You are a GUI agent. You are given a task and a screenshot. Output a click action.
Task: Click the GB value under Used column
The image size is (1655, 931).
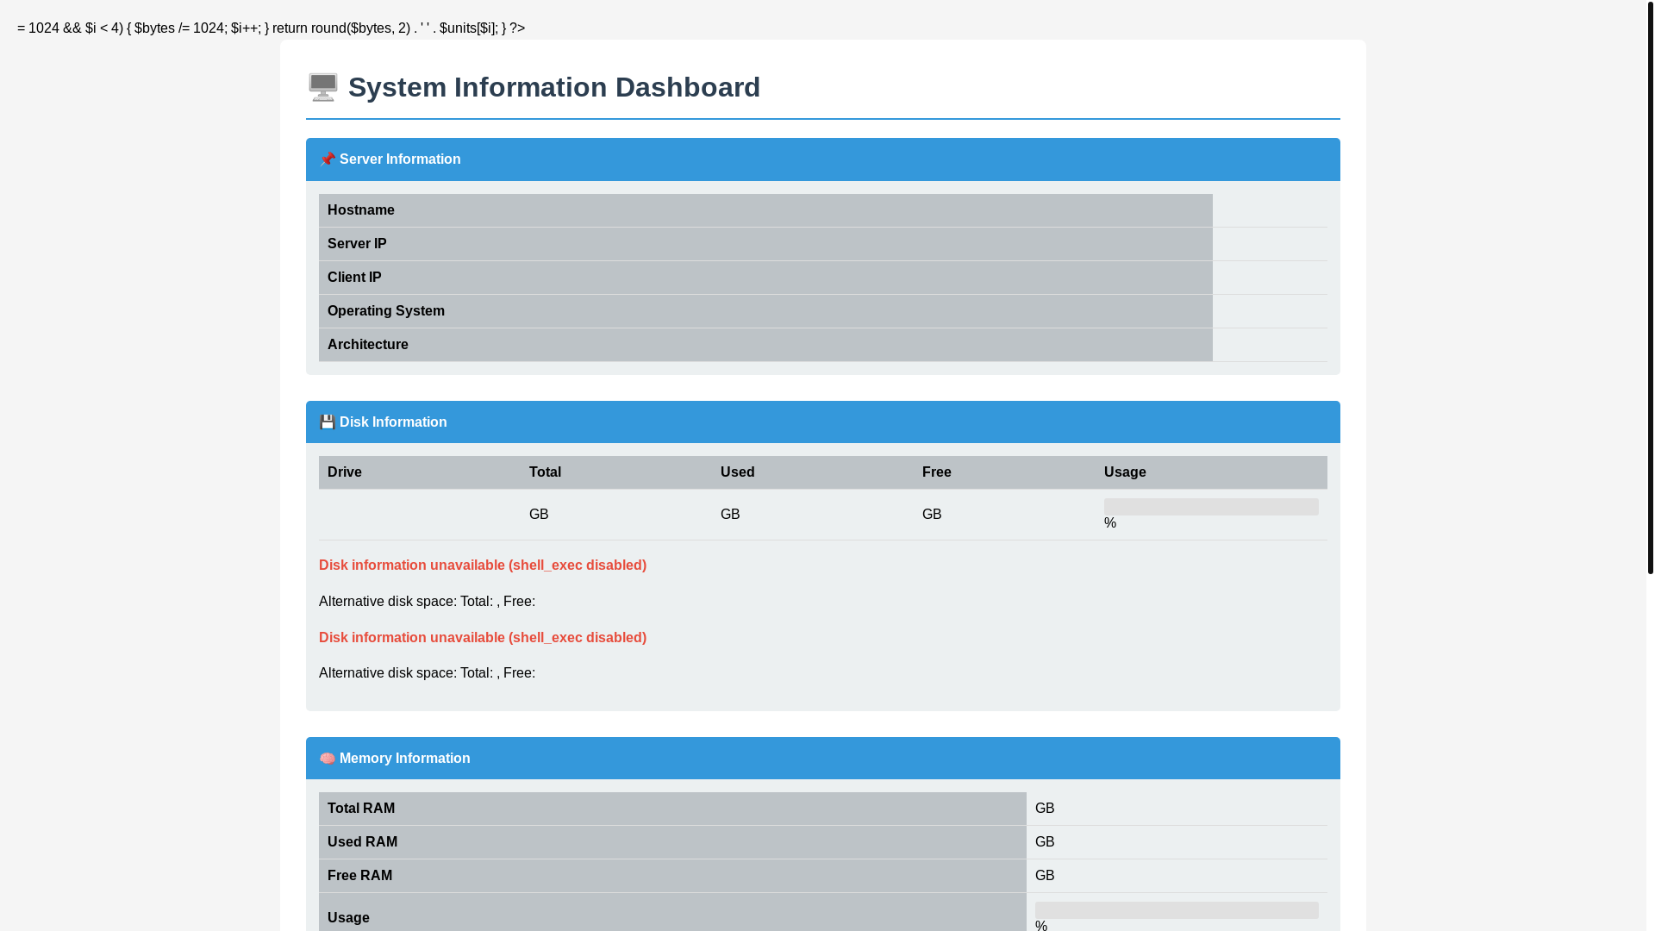[730, 515]
